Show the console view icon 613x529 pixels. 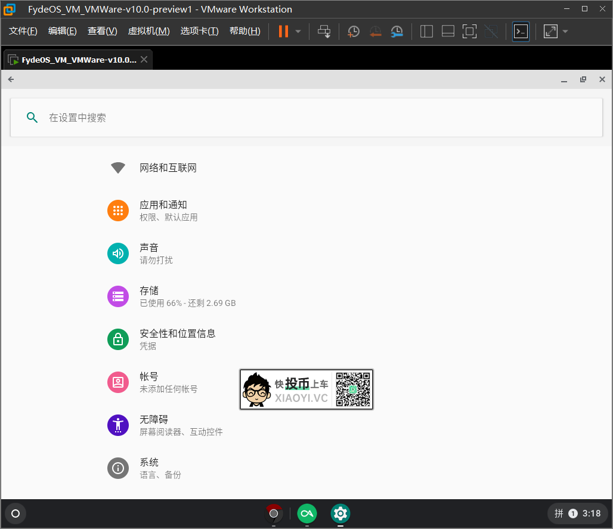[521, 31]
